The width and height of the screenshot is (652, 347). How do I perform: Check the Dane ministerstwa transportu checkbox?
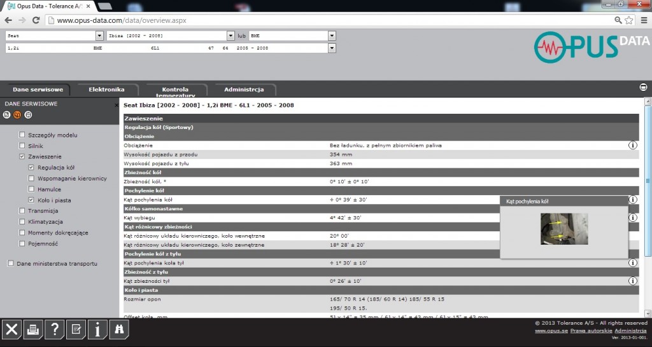click(x=11, y=263)
